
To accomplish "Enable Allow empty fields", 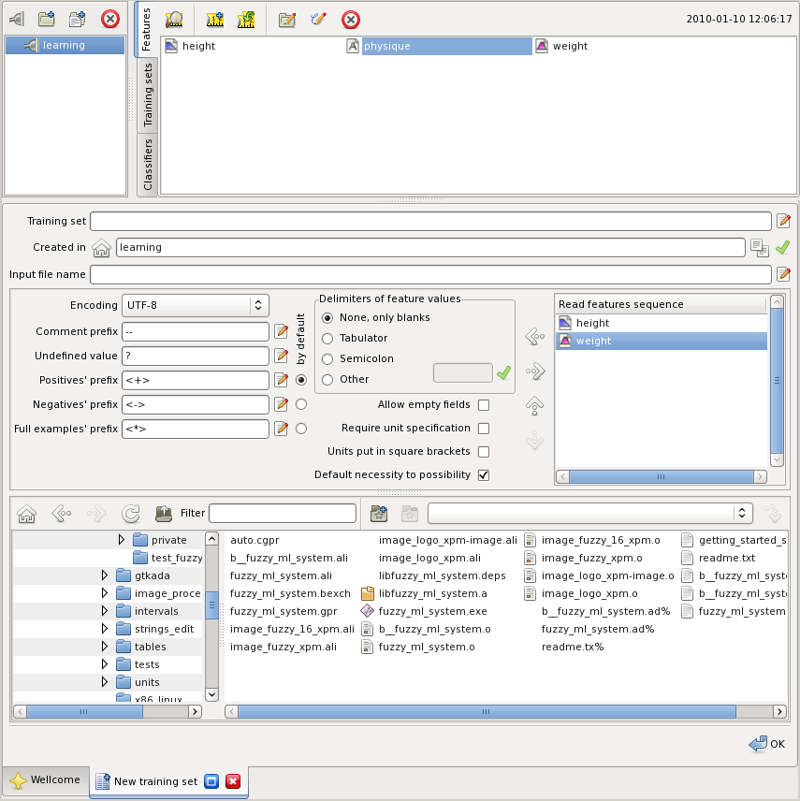I will (483, 404).
